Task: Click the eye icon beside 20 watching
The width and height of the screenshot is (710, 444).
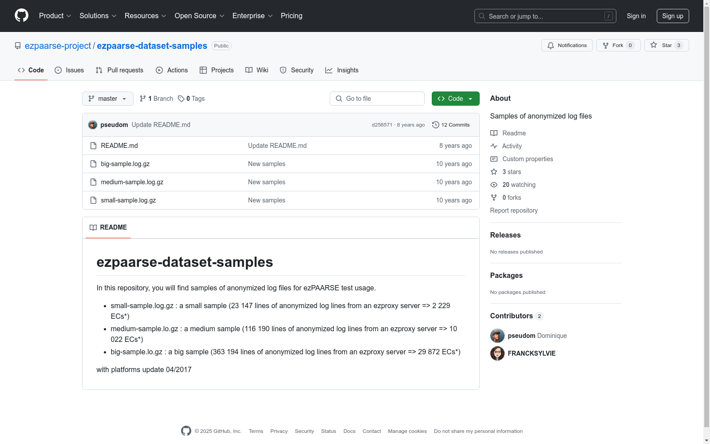Action: click(x=494, y=185)
